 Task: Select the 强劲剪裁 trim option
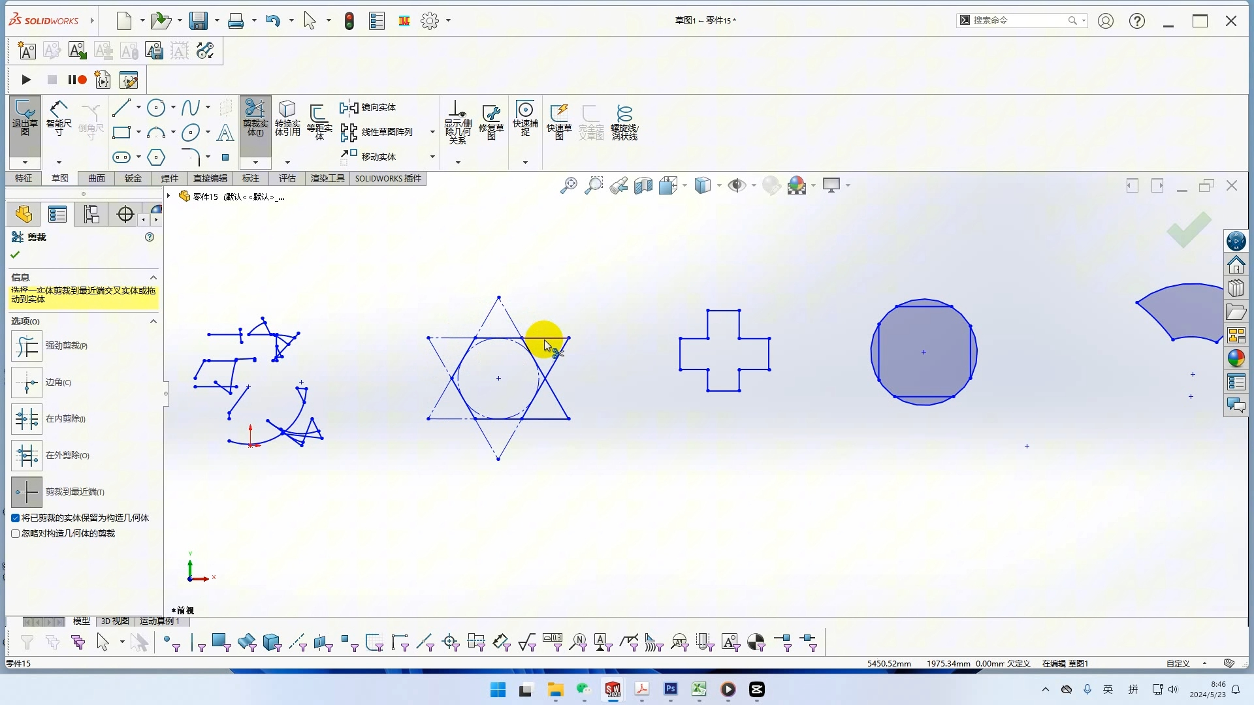point(27,346)
